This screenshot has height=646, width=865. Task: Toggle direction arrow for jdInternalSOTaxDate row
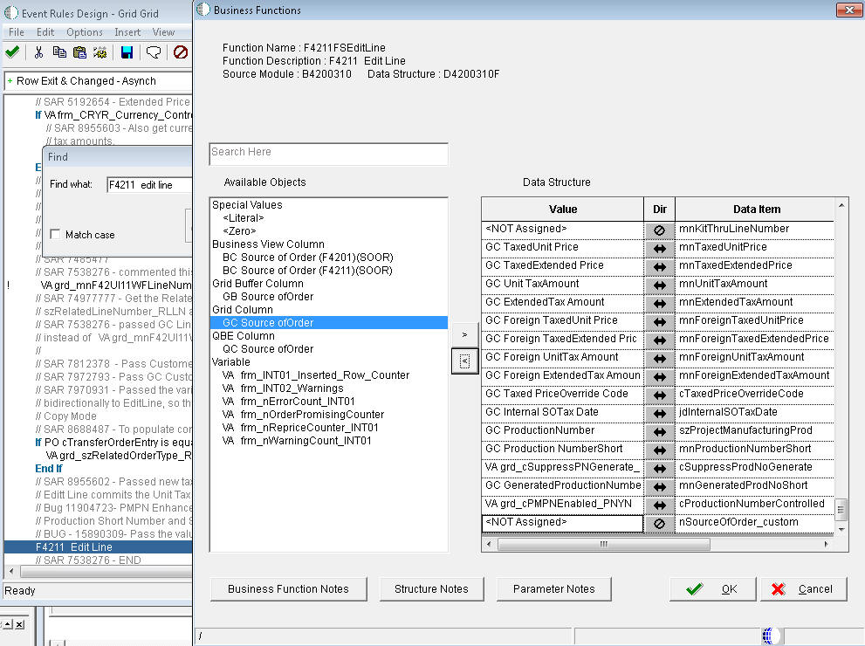[659, 413]
